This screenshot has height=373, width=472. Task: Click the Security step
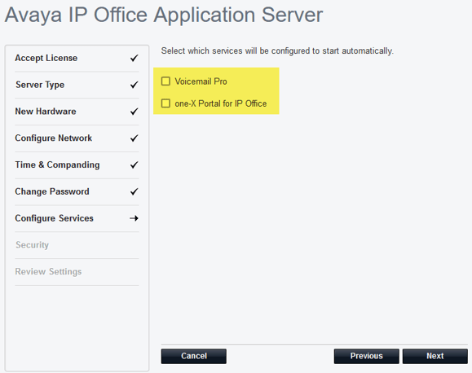[77, 245]
